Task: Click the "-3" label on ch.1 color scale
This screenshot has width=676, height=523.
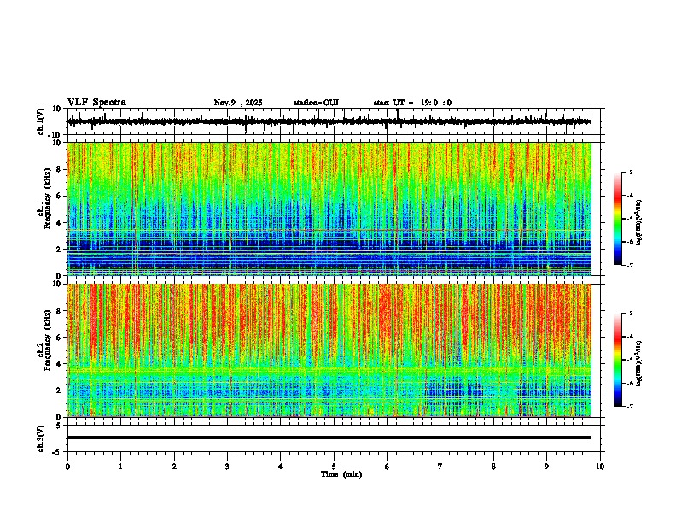Action: click(629, 172)
